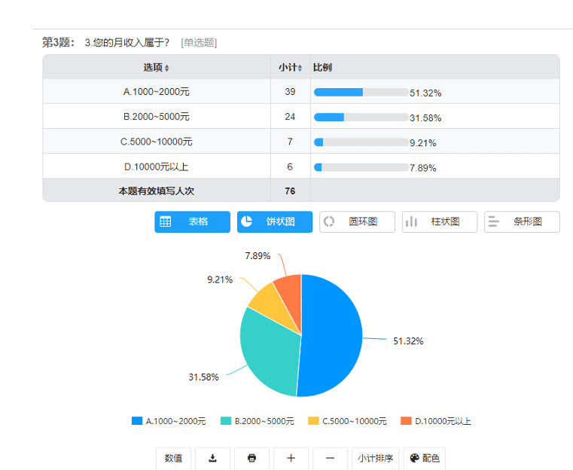
Task: Toggle the 表格 table view button
Action: tap(192, 222)
